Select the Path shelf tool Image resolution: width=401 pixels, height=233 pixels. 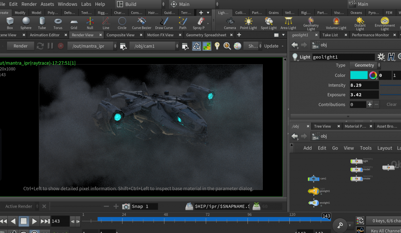(182, 23)
